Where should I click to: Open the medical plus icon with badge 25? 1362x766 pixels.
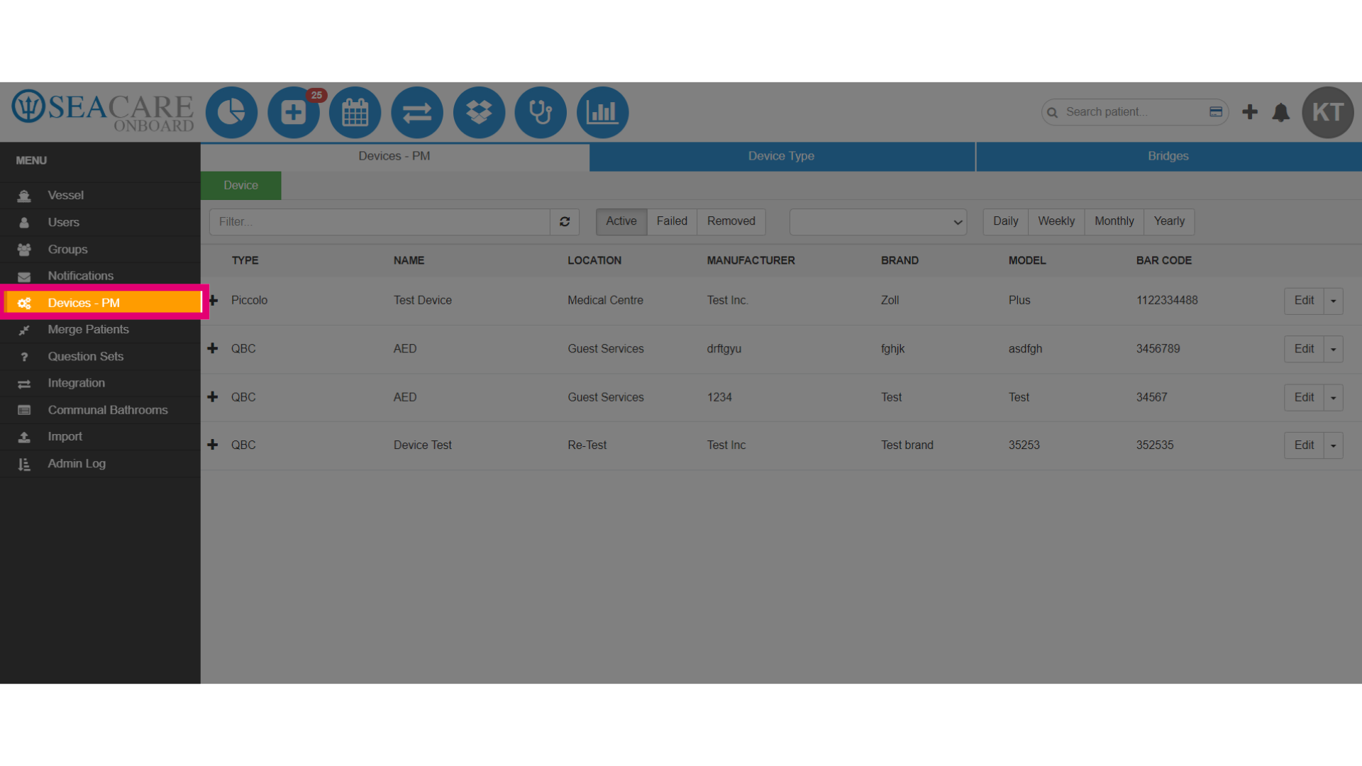[293, 112]
